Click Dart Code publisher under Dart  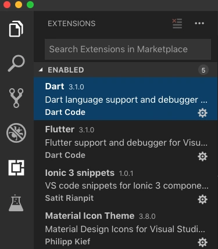point(65,112)
